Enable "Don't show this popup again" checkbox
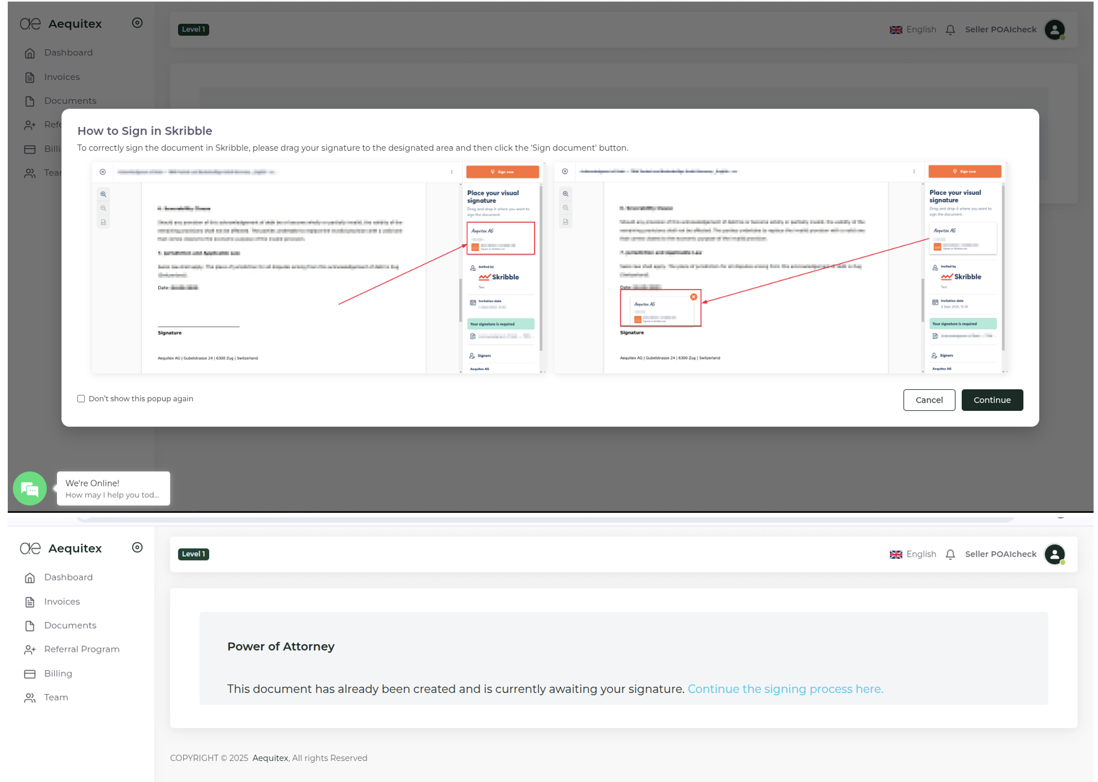 click(x=81, y=399)
